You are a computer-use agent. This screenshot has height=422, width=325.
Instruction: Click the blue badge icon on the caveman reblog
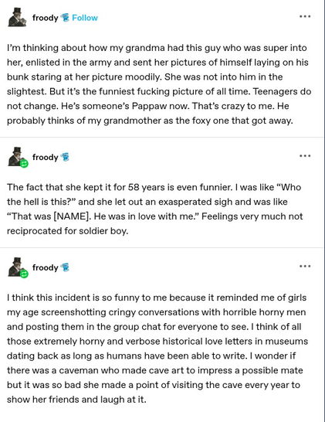tap(65, 267)
